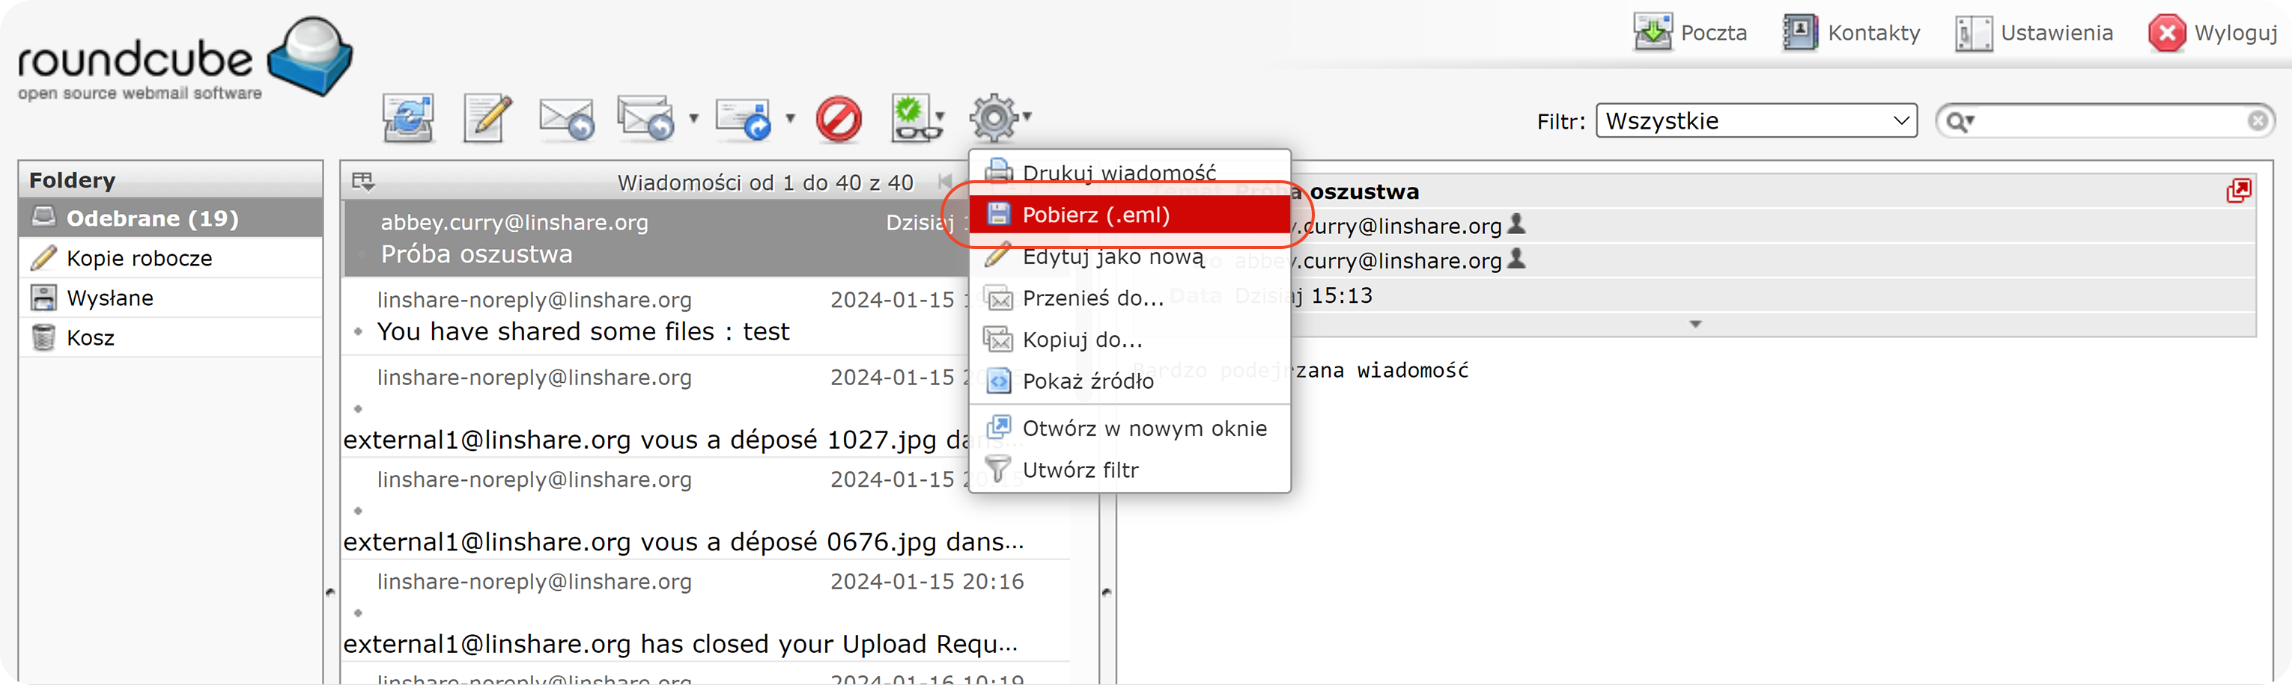Select the Odebrane (19) folder
This screenshot has height=685, width=2292.
171,218
